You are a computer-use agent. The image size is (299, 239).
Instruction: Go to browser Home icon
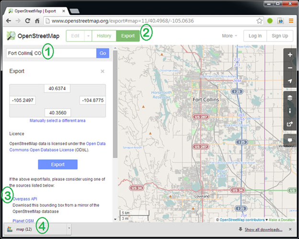37,21
